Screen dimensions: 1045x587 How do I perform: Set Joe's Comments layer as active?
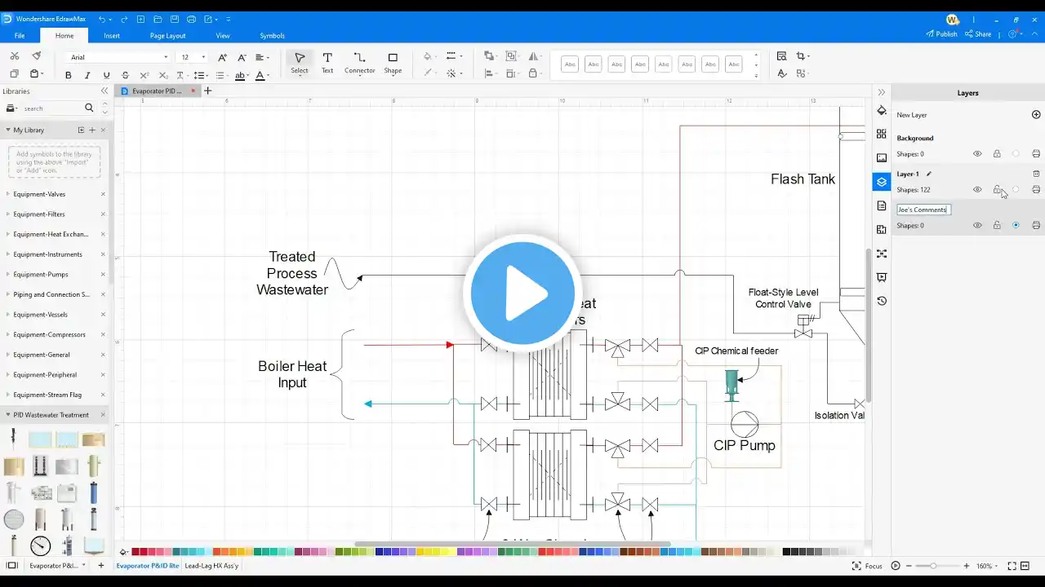pos(1016,225)
